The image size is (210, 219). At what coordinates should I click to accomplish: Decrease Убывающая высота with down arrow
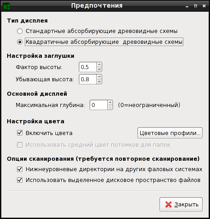point(99,82)
